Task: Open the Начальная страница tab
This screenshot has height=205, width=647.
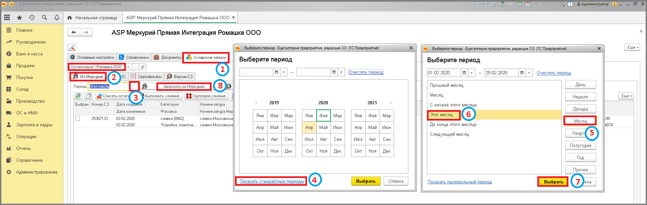Action: tap(92, 18)
